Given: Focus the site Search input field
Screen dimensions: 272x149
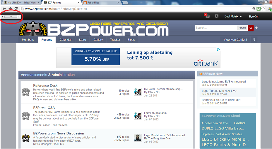Looking at the screenshot, I should pos(216,28).
